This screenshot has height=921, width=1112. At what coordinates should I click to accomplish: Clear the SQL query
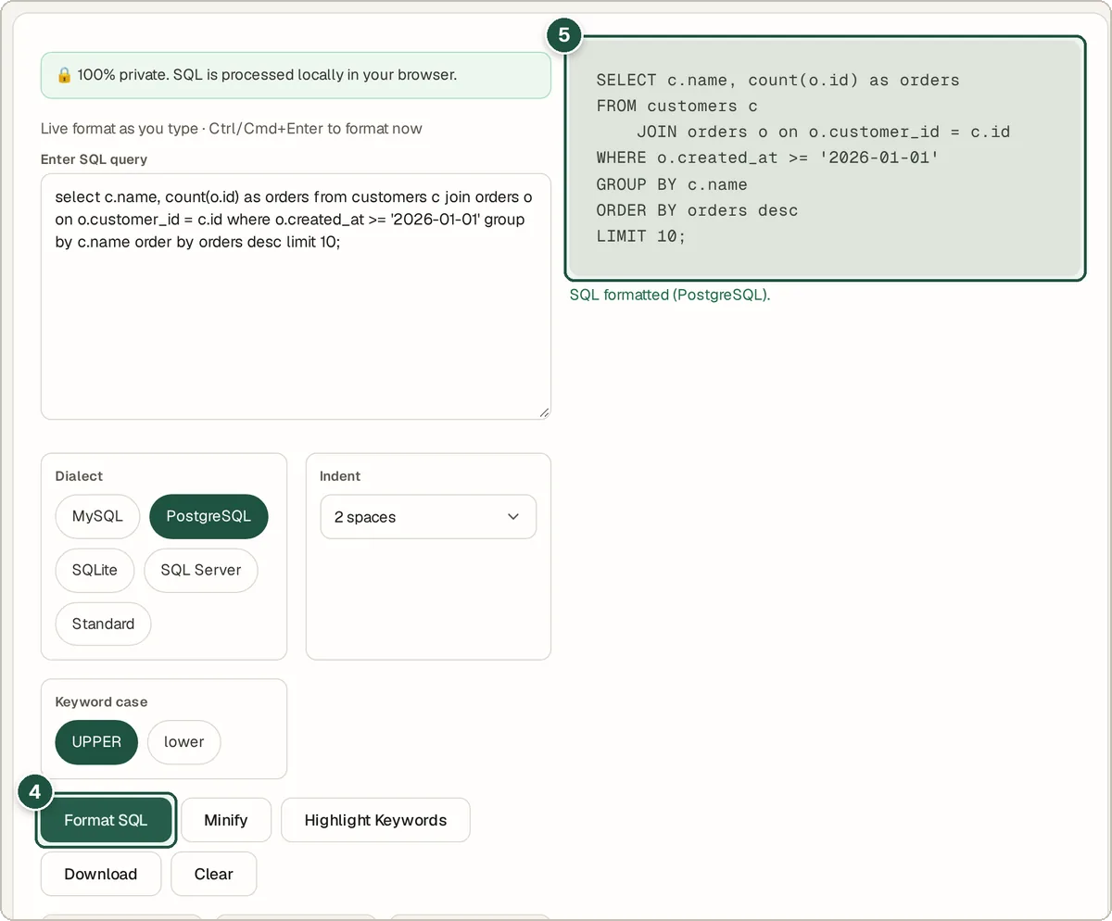tap(213, 874)
